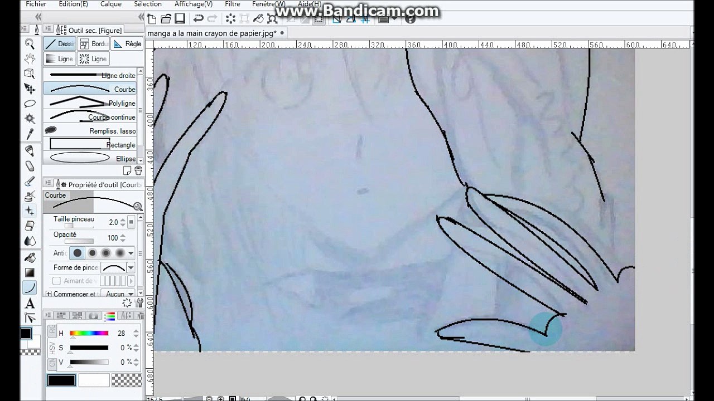Select the Pencil tool in the toolbar
714x401 pixels.
[x=30, y=166]
